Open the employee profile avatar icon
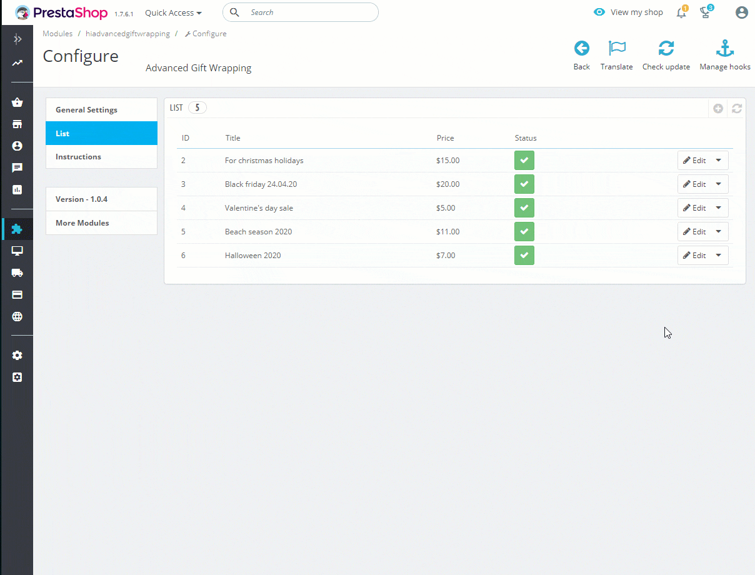The width and height of the screenshot is (755, 575). [x=742, y=12]
